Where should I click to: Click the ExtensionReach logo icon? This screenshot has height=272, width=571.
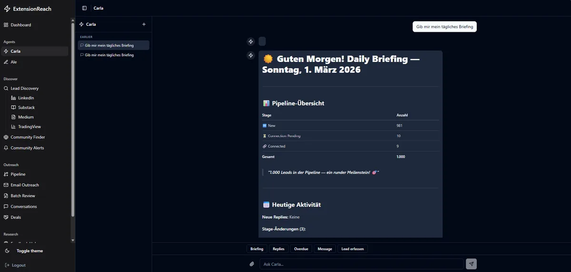click(7, 9)
